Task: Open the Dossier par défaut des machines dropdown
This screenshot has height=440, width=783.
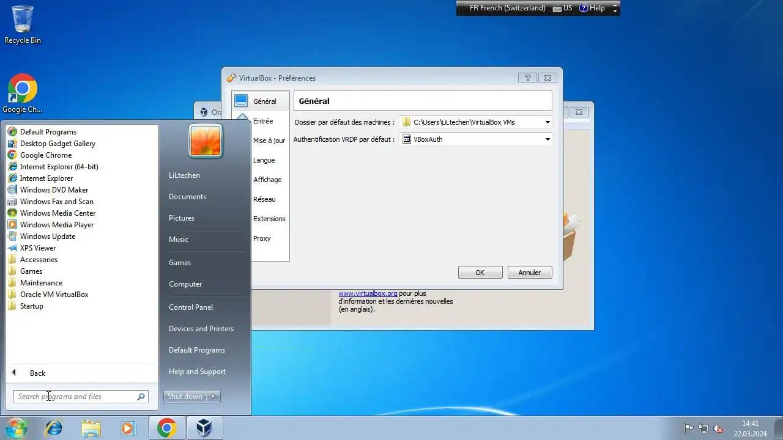Action: 476,122
